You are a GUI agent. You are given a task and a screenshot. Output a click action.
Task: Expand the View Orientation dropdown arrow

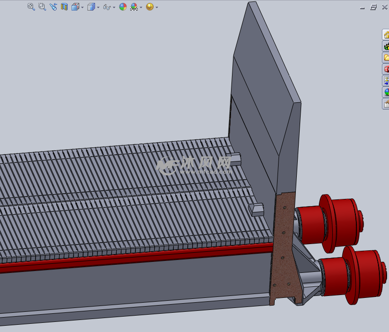coord(83,7)
